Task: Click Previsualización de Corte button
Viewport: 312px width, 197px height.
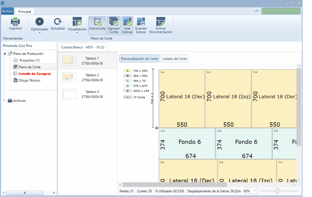Action: [x=139, y=59]
